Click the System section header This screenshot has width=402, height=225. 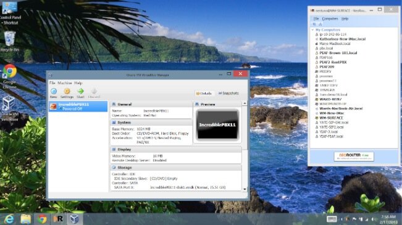[151, 123]
